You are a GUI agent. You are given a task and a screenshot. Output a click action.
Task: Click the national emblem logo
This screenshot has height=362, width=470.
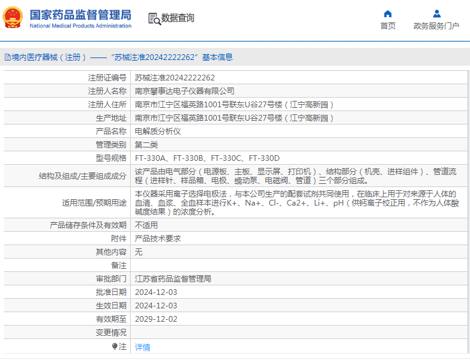[x=13, y=17]
